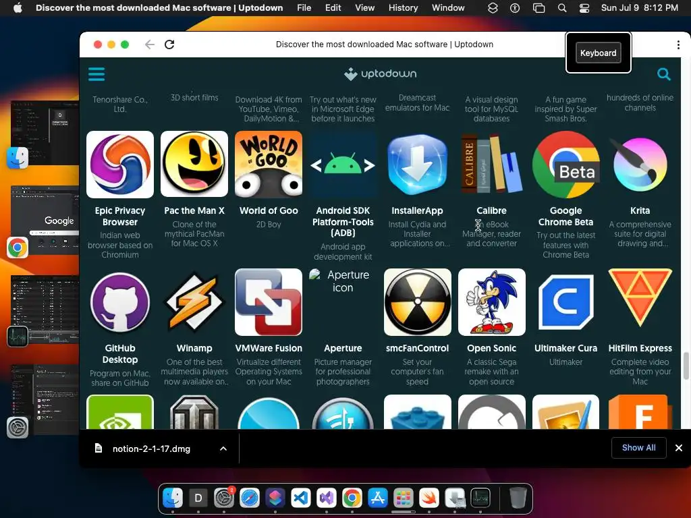Open the World of Goo icon
Viewport: 691px width, 518px height.
coord(269,165)
